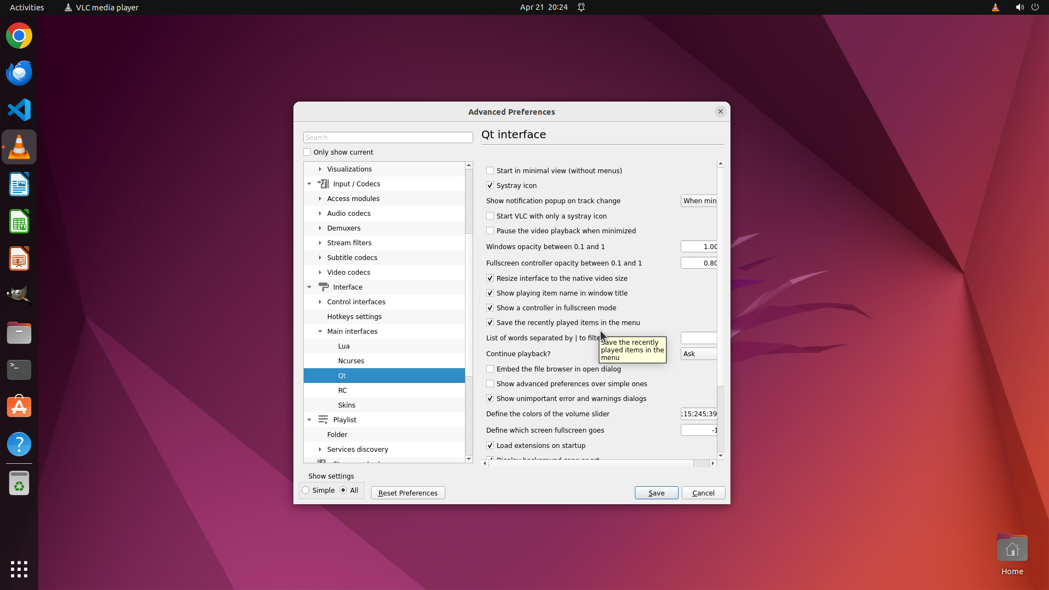1049x590 pixels.
Task: Click the preferences Search field
Action: [388, 138]
